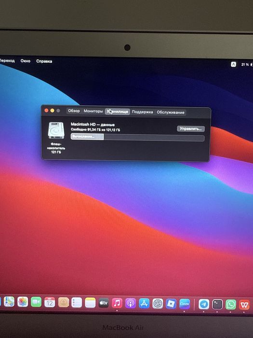Open the Справка menu
The height and width of the screenshot is (338, 253).
tap(44, 61)
